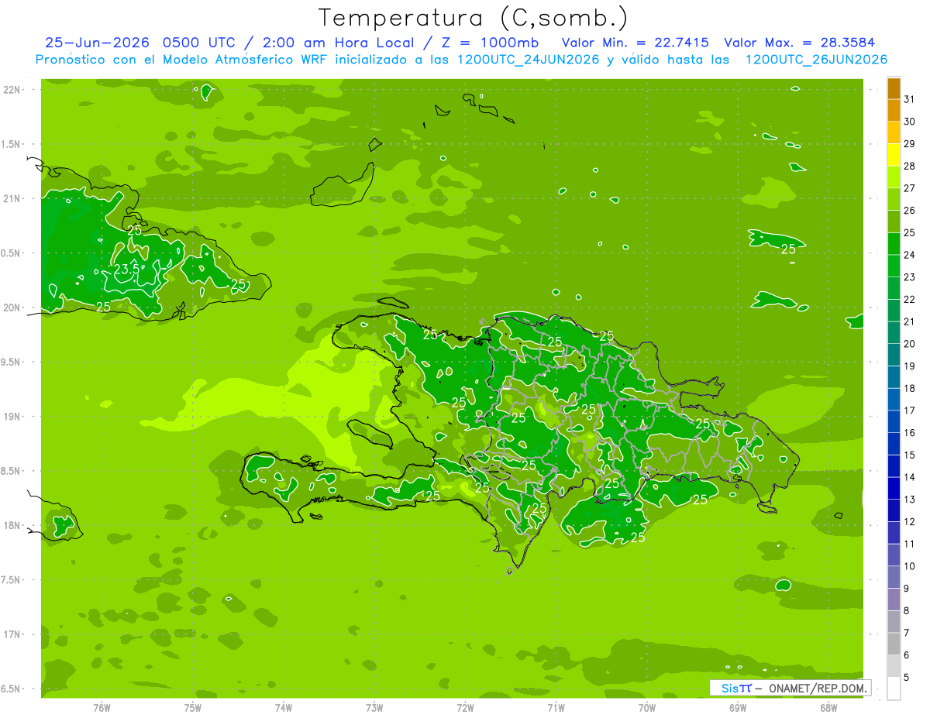The image size is (930, 718).
Task: Click the legend value "31"
Action: 909,99
